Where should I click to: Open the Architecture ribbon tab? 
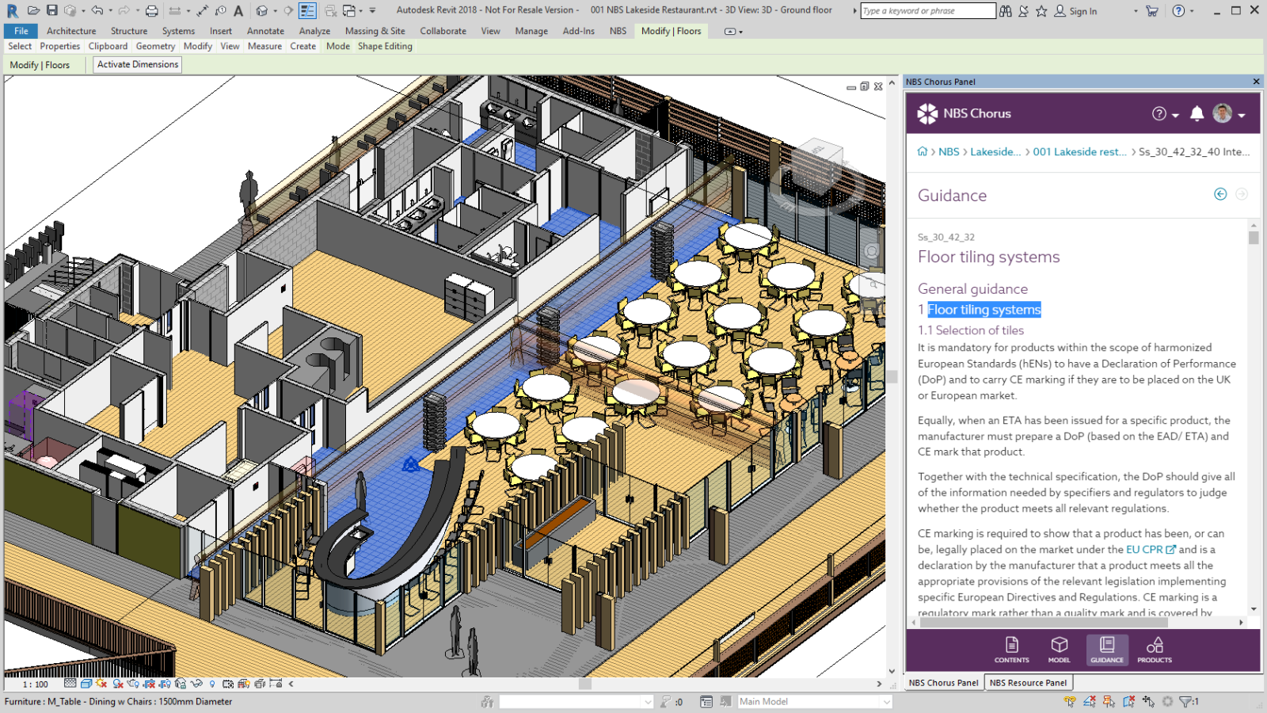pos(71,31)
